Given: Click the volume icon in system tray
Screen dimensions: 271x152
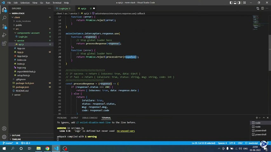Looking at the screenshot, I should (x=240, y=149).
